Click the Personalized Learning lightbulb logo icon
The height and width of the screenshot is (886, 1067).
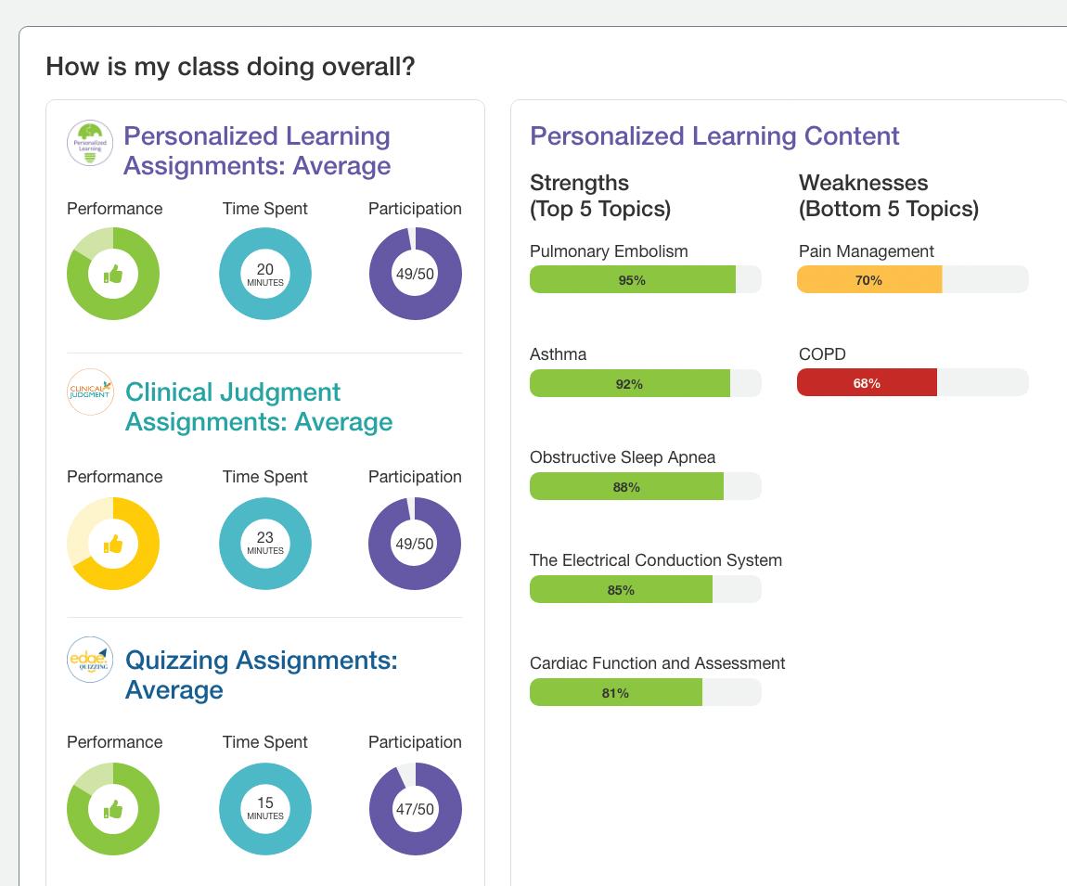[x=90, y=144]
